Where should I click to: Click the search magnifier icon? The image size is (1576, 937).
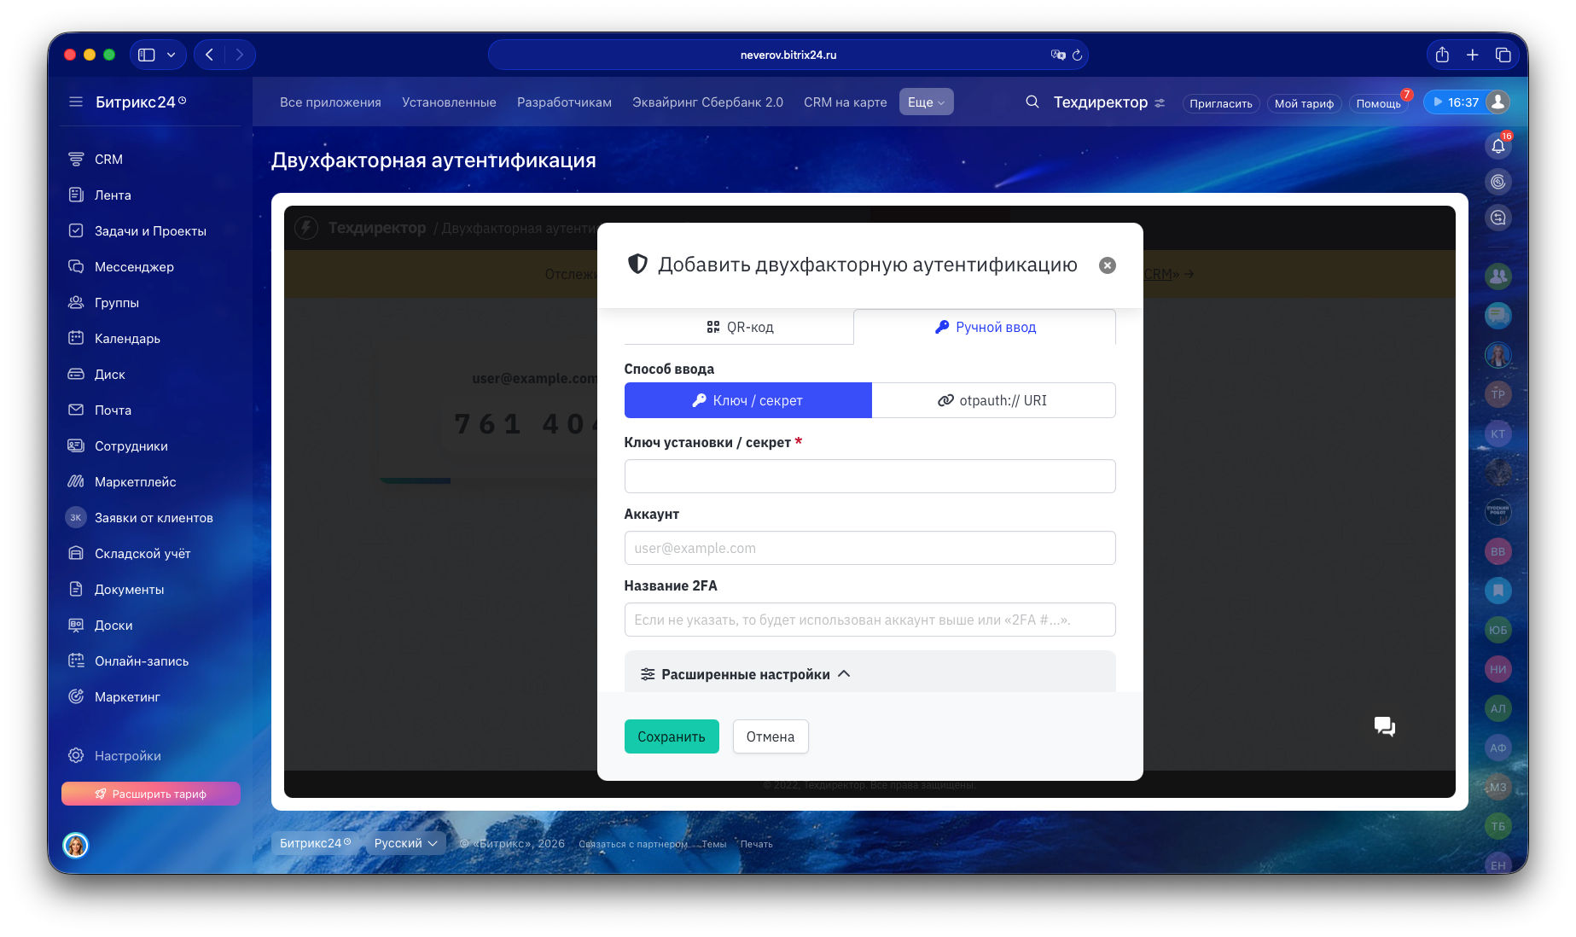[1032, 102]
